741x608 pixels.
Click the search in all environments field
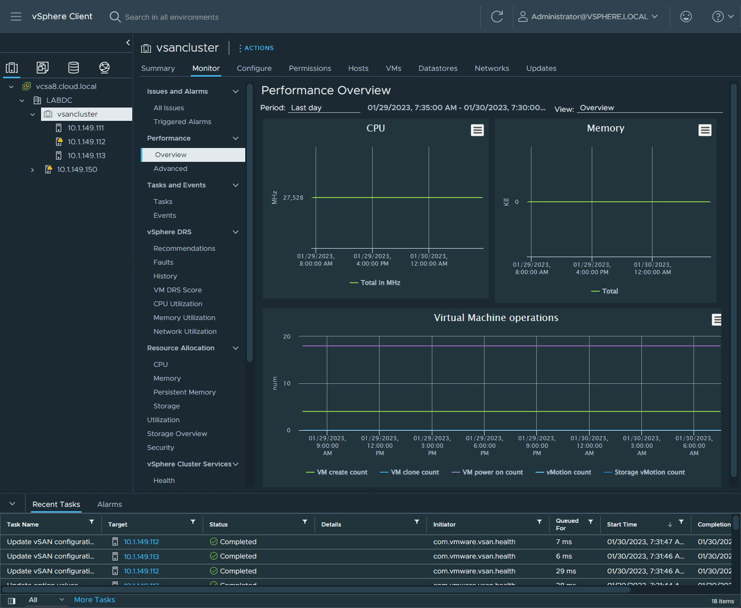click(x=172, y=17)
